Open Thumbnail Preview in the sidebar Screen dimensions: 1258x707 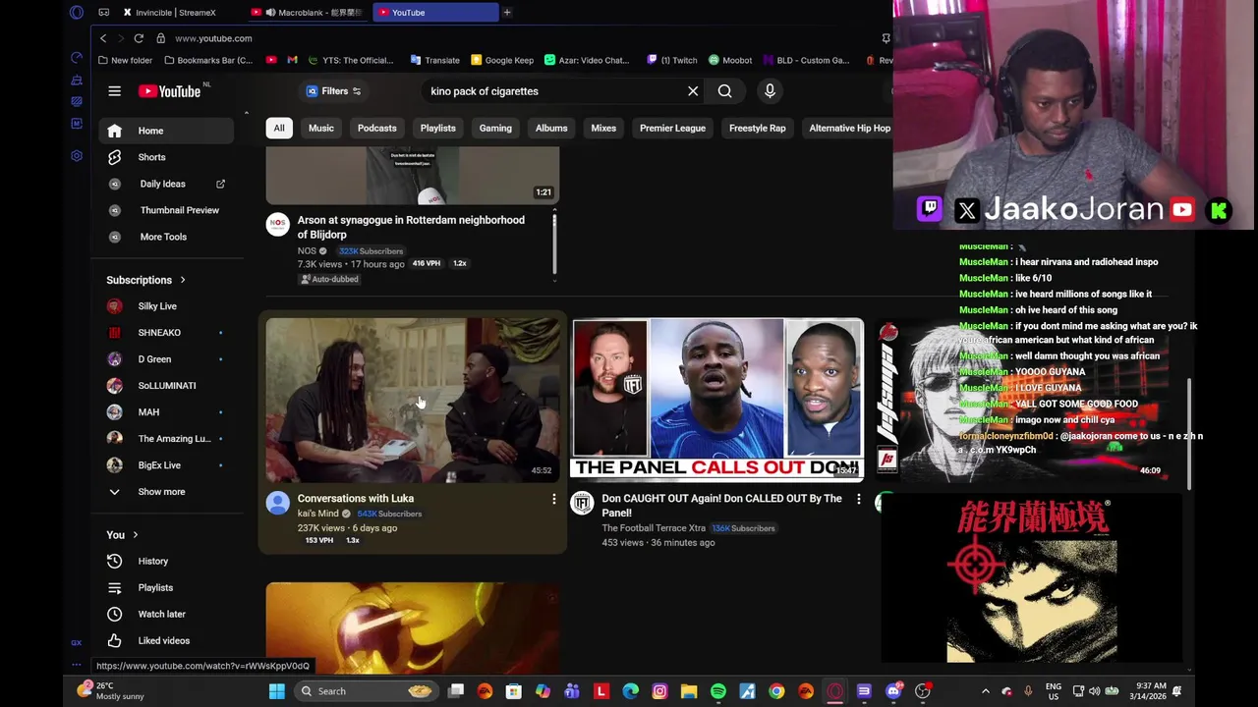pos(166,210)
